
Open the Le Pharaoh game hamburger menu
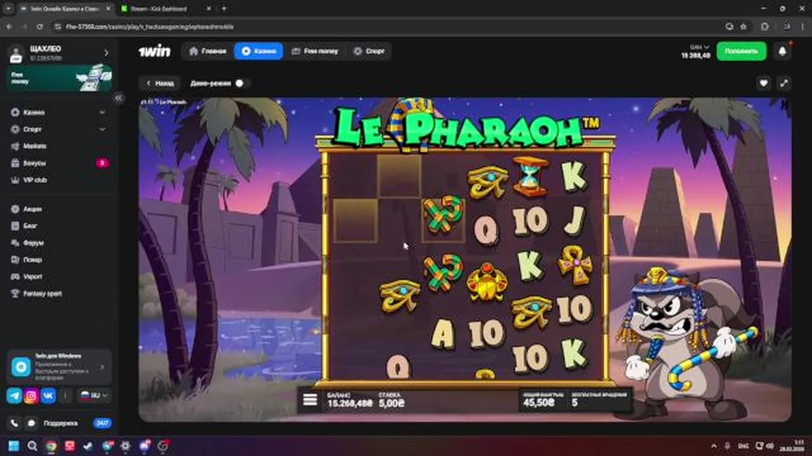[x=310, y=400]
